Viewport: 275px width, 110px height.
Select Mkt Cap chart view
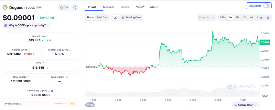[x=102, y=18]
